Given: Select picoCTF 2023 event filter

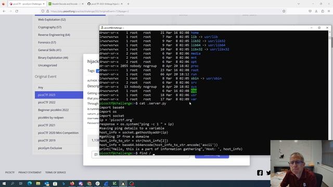Looking at the screenshot, I should point(59,95).
